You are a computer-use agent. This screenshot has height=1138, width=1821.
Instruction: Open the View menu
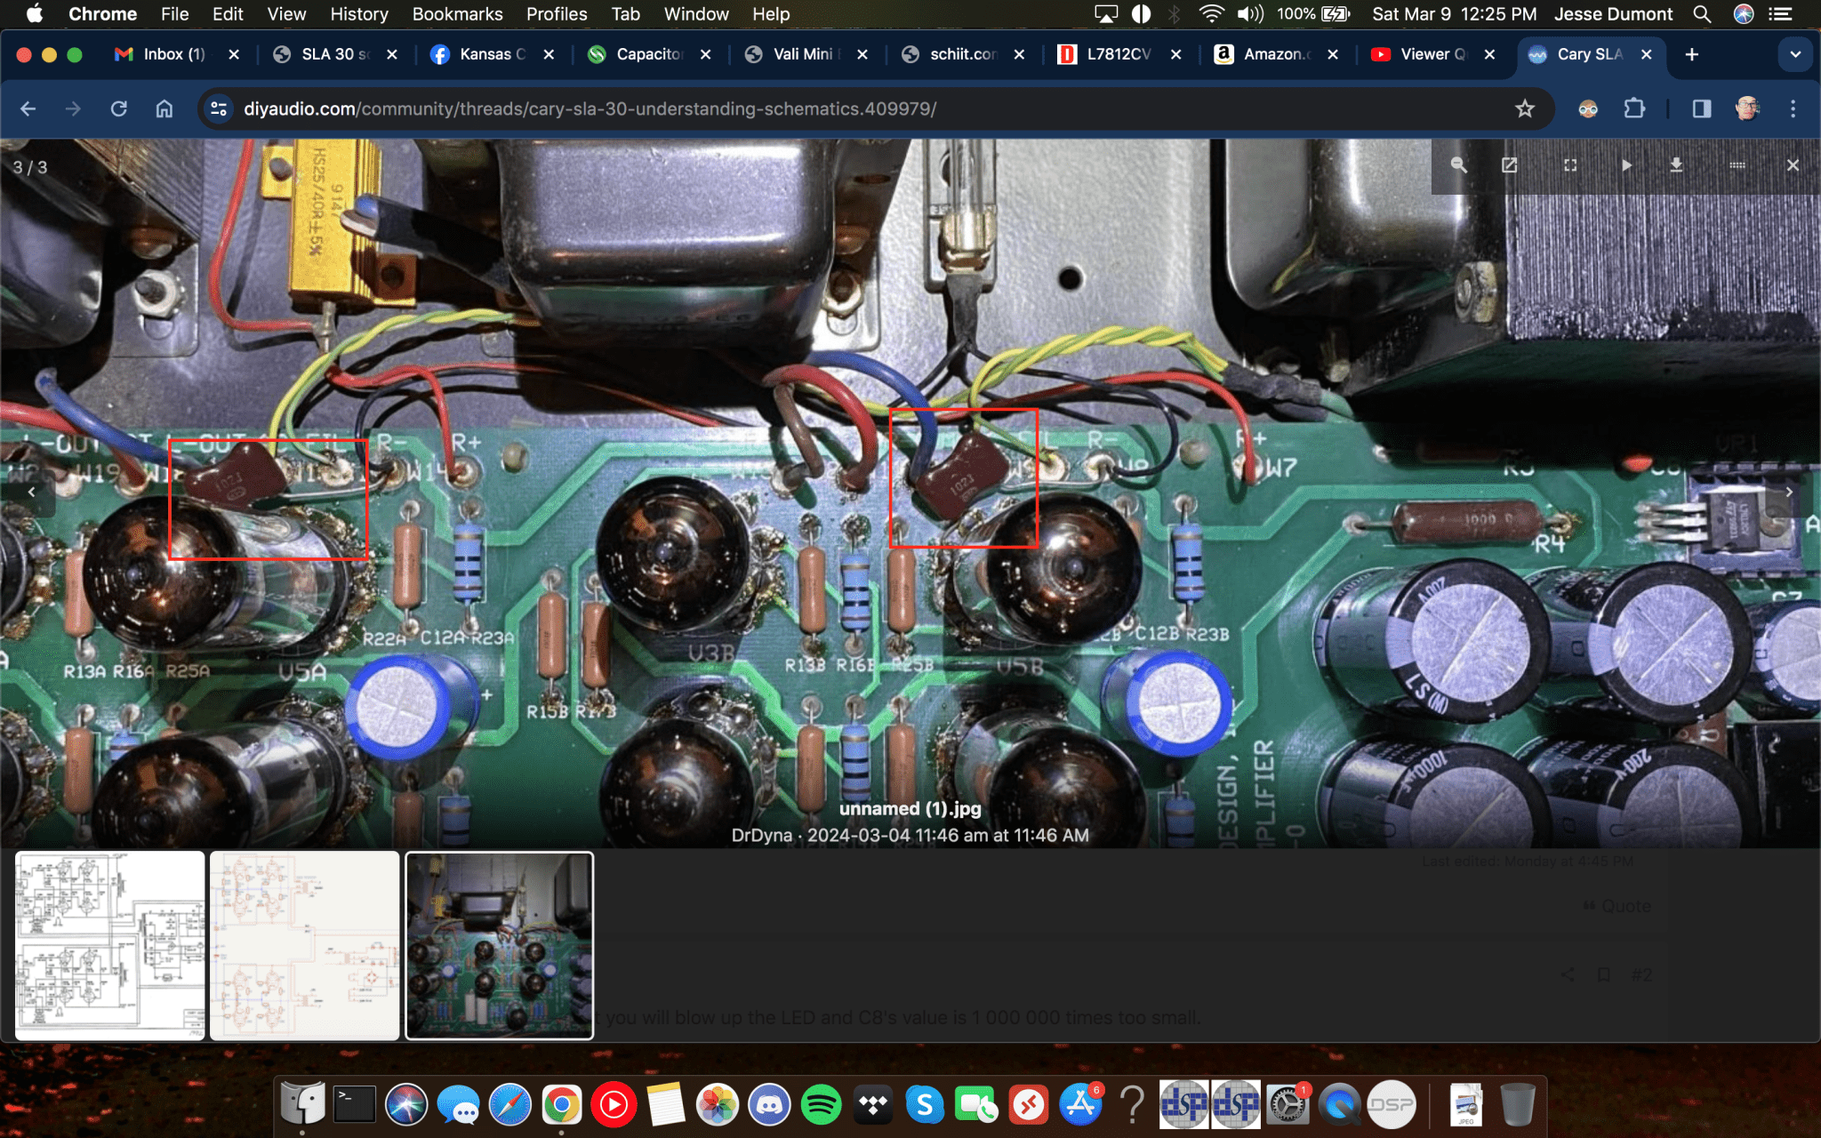click(286, 14)
